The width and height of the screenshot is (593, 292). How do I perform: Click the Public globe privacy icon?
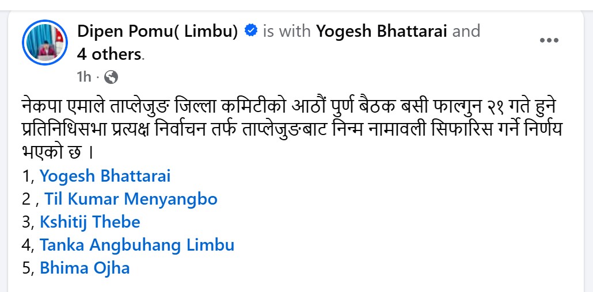coord(111,76)
